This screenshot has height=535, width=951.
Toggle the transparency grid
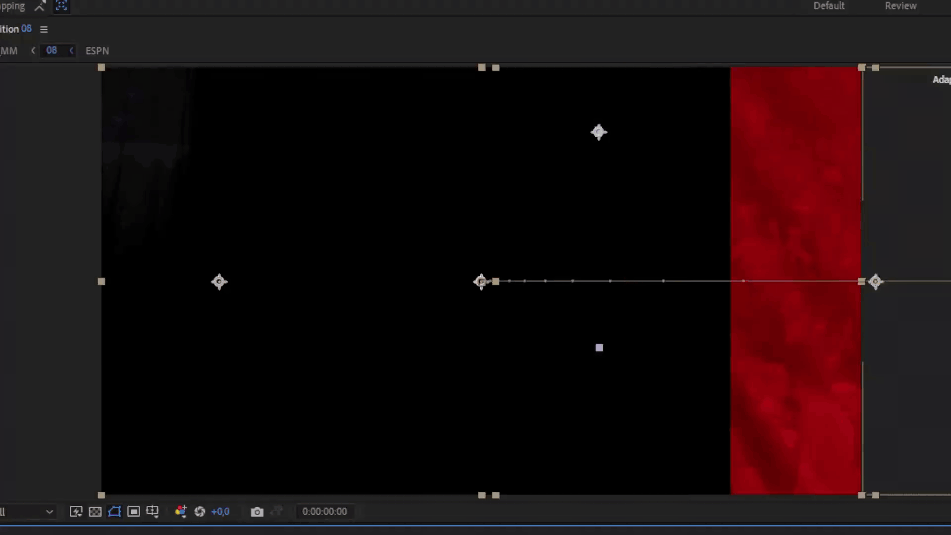click(95, 512)
